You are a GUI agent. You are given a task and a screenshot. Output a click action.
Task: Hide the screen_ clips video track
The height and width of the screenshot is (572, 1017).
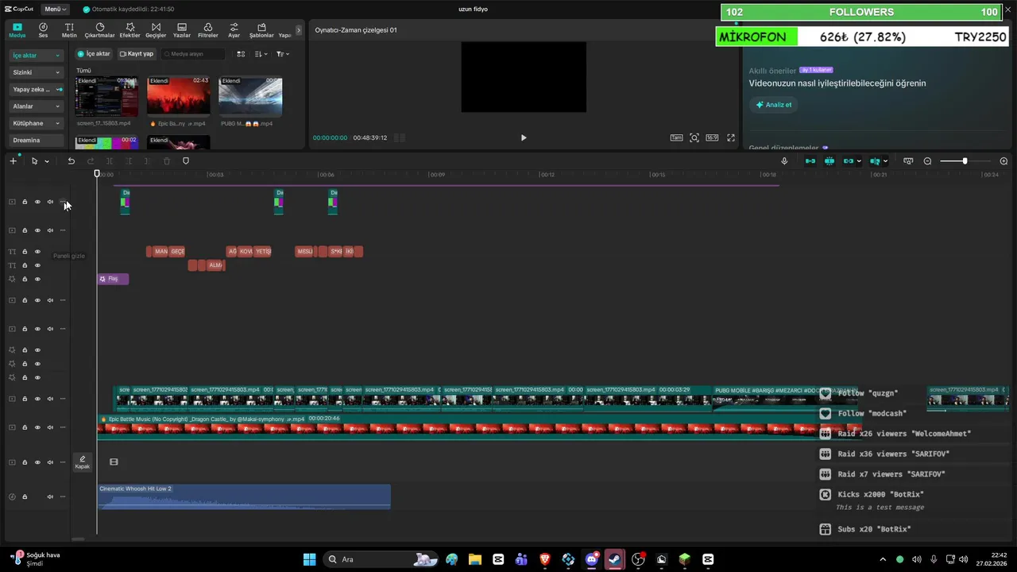pyautogui.click(x=37, y=399)
